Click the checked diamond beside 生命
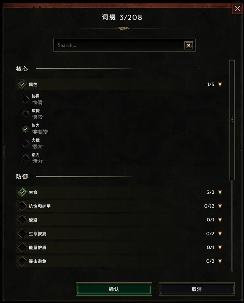The height and width of the screenshot is (303, 244). pos(22,192)
